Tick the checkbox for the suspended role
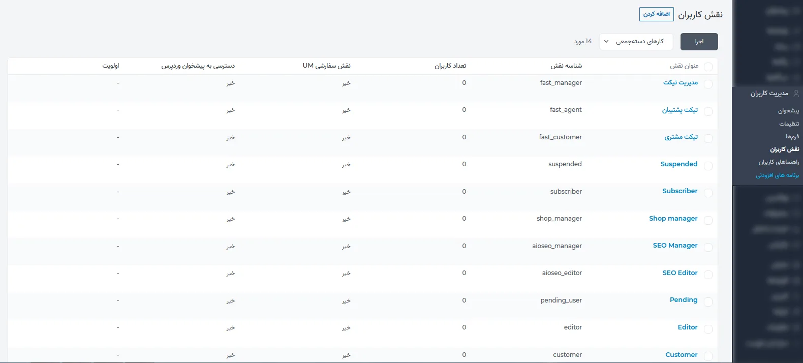This screenshot has width=803, height=363. coord(708,166)
